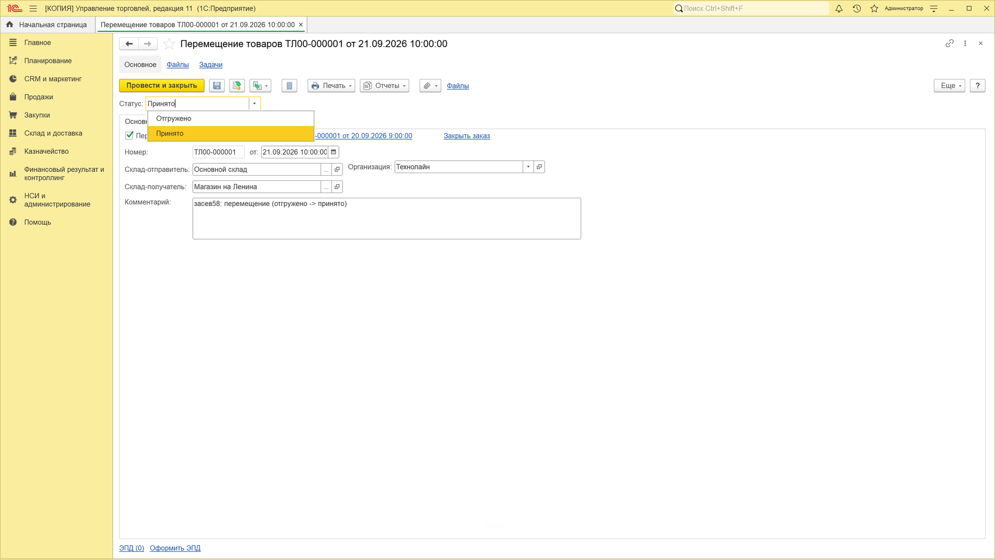Open the hamburger main menu icon

pos(33,8)
